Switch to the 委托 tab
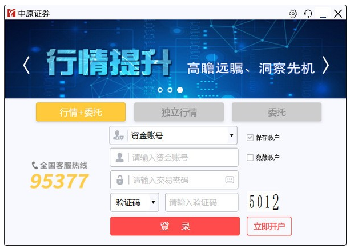350x248 pixels. [276, 112]
